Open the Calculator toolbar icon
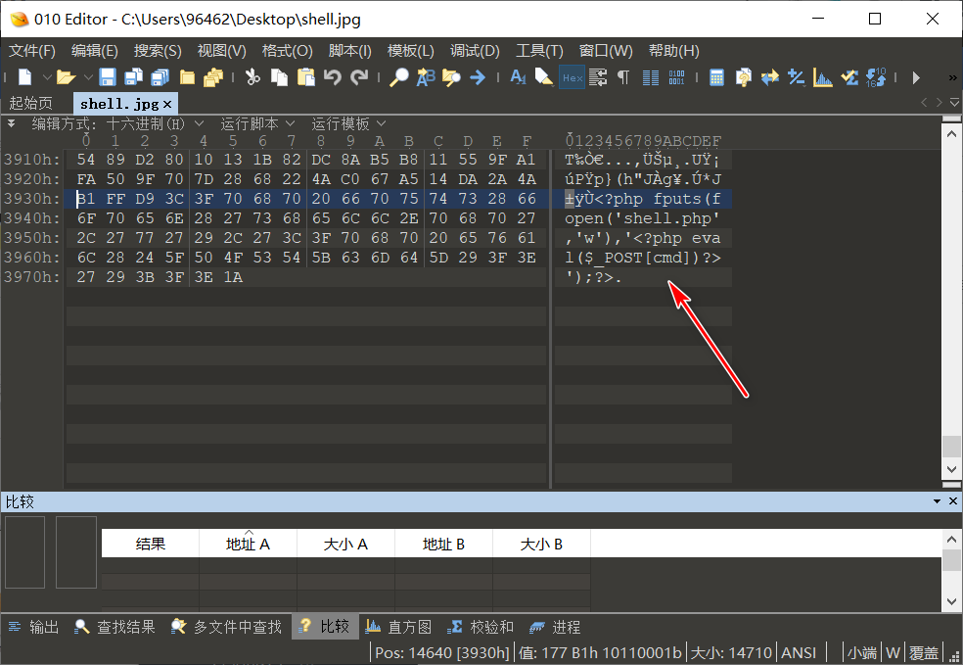The height and width of the screenshot is (665, 963). [716, 76]
